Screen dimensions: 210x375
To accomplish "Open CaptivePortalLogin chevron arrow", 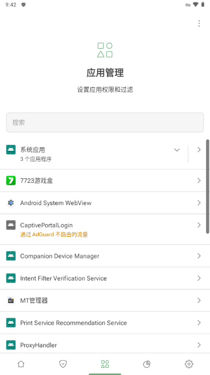I will [199, 225].
